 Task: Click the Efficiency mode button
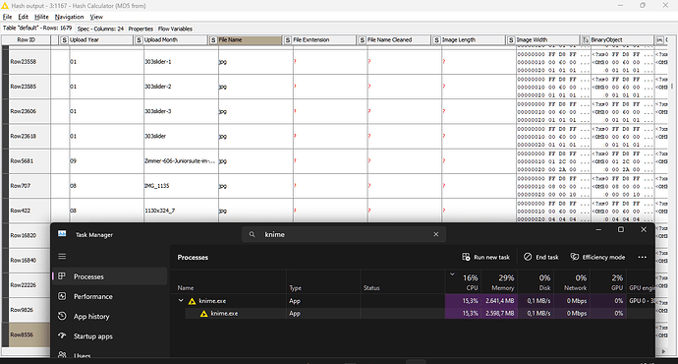click(598, 257)
